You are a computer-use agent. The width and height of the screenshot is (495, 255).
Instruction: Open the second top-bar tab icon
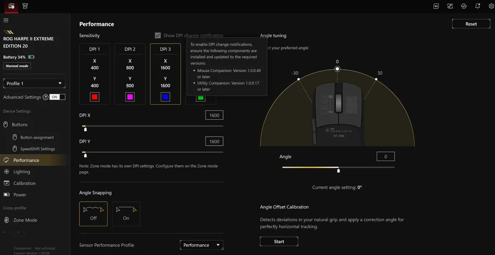(x=25, y=6)
